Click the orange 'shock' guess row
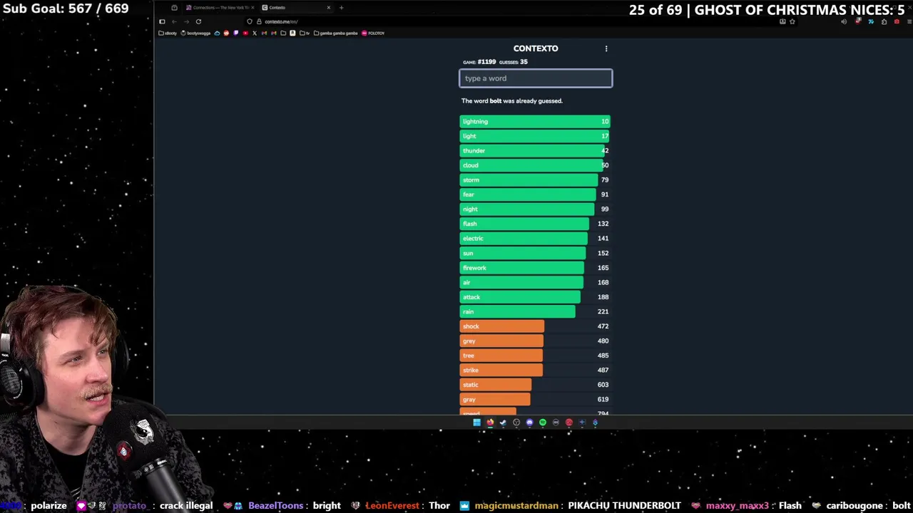This screenshot has width=913, height=513. pyautogui.click(x=535, y=326)
